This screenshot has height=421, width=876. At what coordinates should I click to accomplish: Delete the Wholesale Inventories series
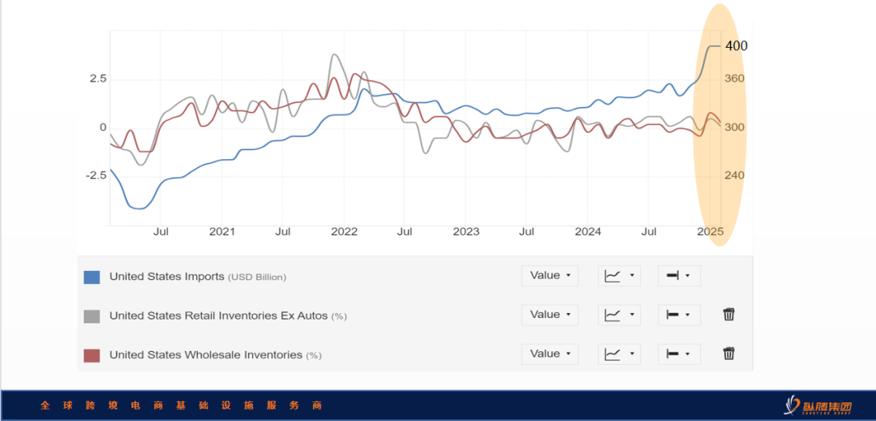pyautogui.click(x=728, y=354)
